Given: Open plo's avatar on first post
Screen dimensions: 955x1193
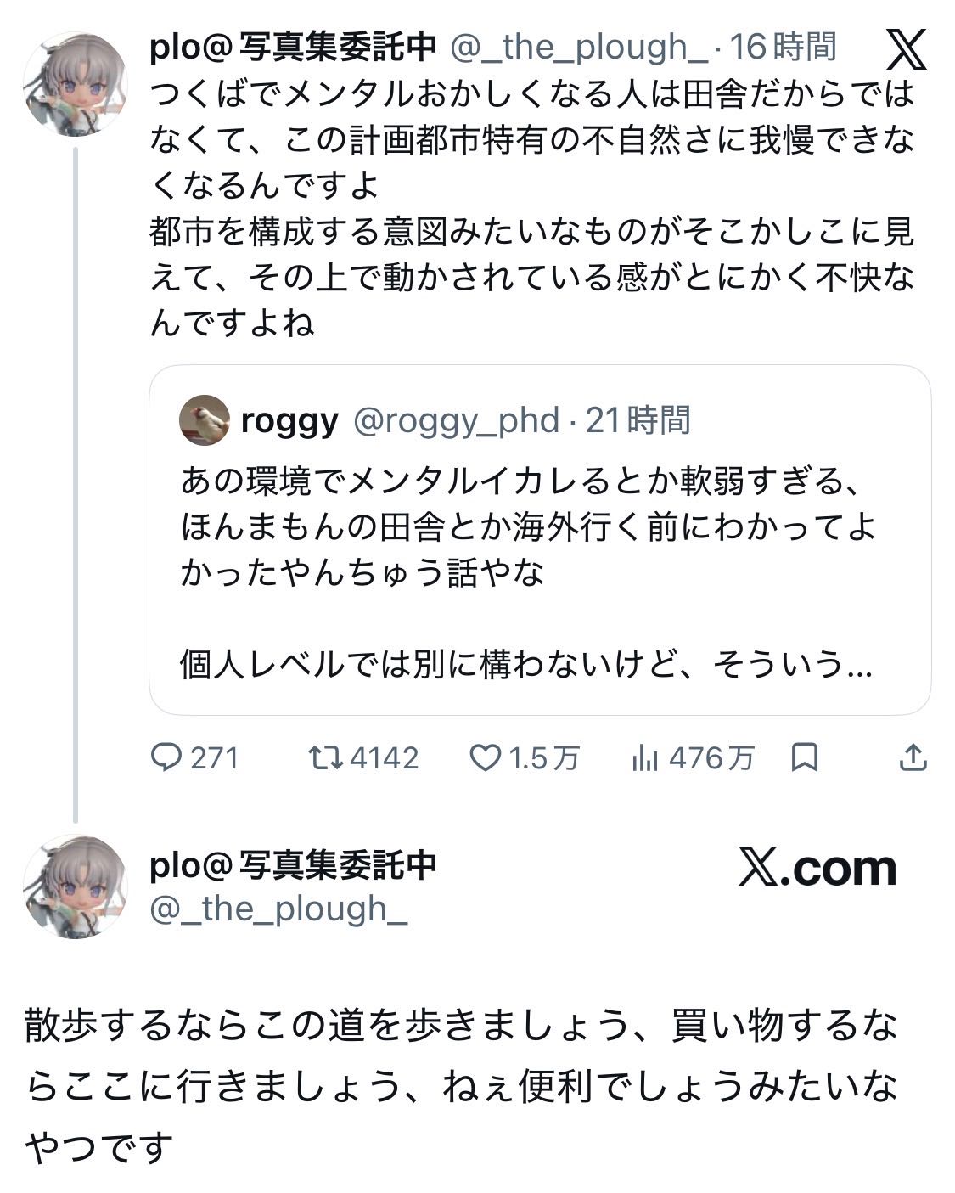Looking at the screenshot, I should coord(75,83).
